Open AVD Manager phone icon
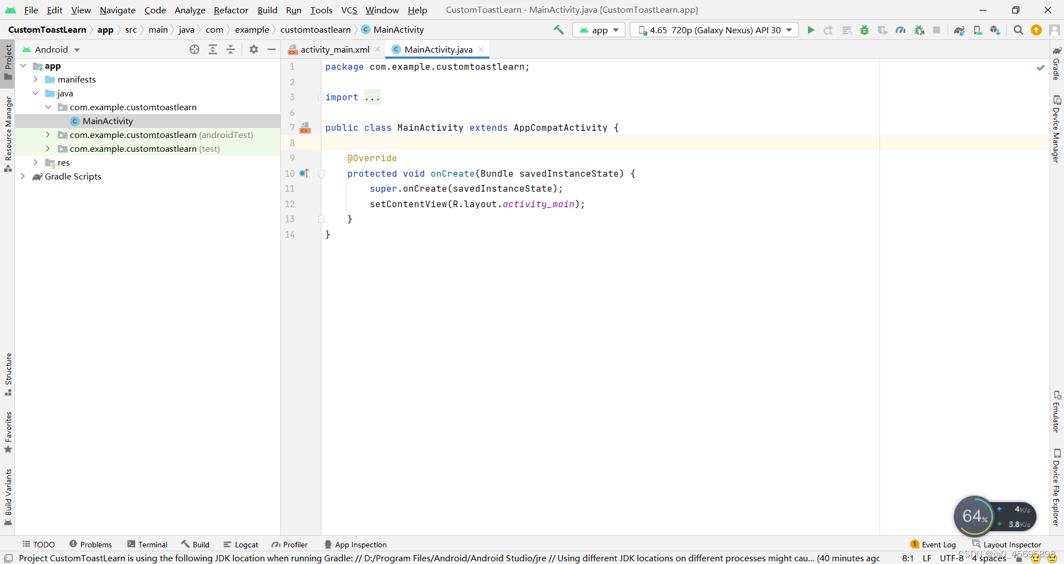The image size is (1064, 564). pyautogui.click(x=978, y=30)
